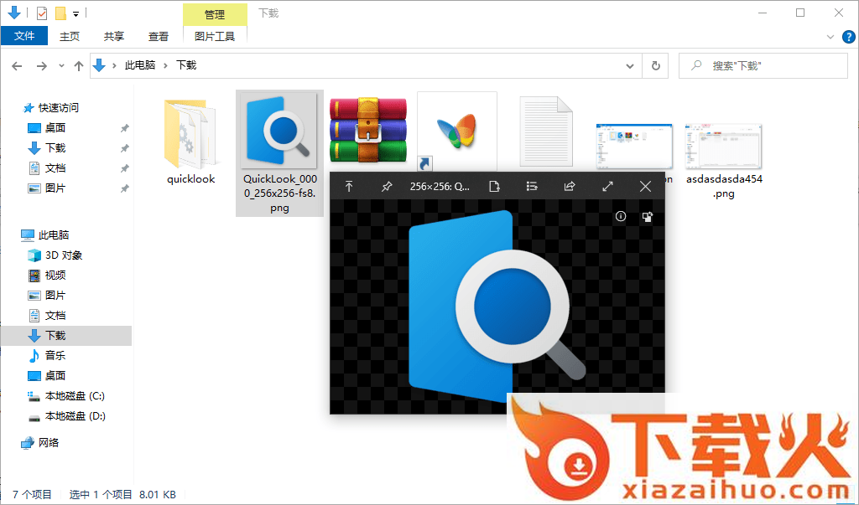The image size is (859, 505).
Task: Open 图片 under 此电脑 in sidebar
Action: click(x=47, y=296)
